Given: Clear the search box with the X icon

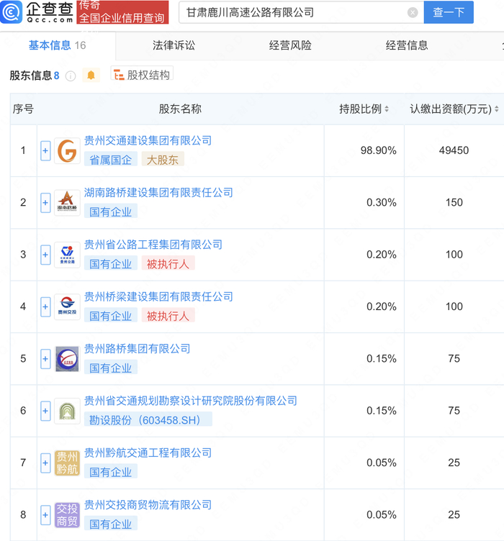Looking at the screenshot, I should tap(412, 13).
